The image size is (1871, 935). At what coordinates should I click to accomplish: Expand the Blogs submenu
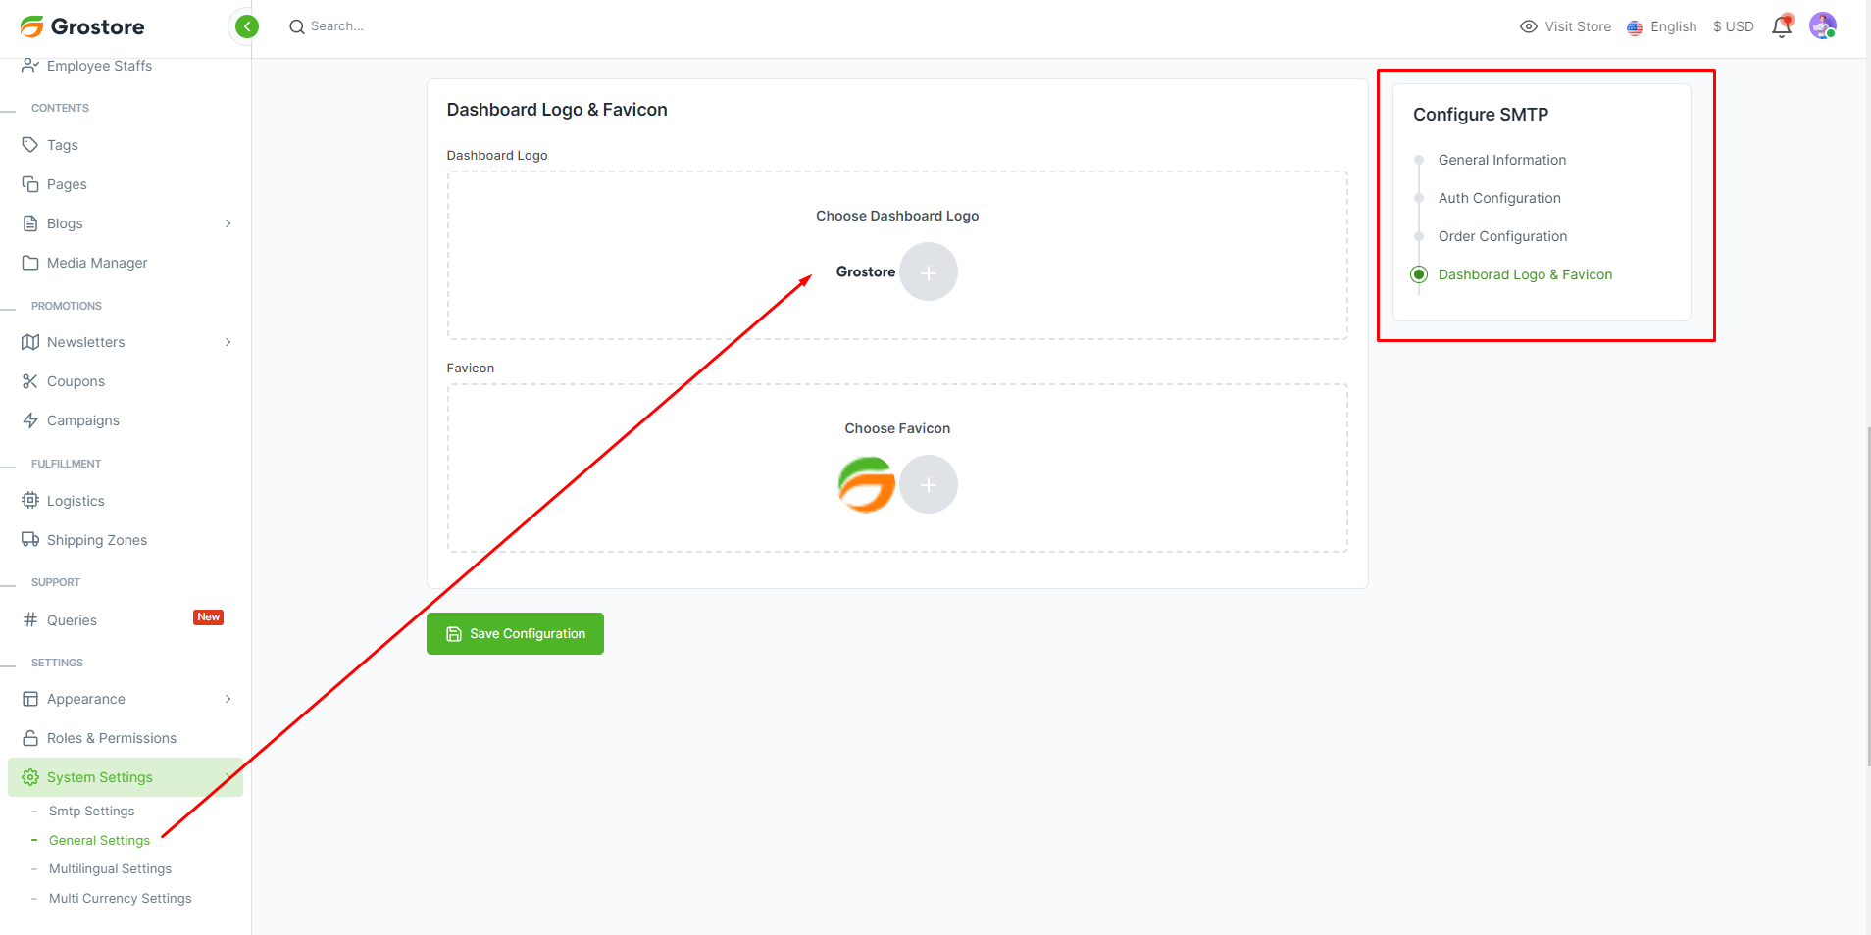click(228, 223)
